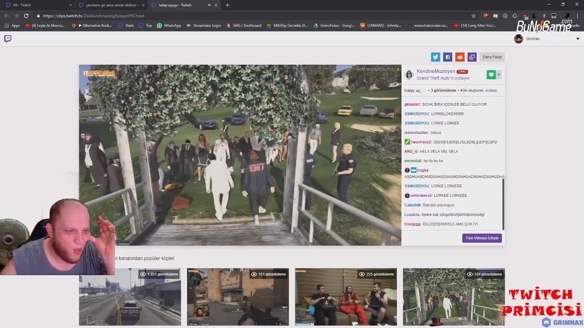Click chat username 'gkhankrl'
The width and height of the screenshot is (584, 328).
pos(412,104)
